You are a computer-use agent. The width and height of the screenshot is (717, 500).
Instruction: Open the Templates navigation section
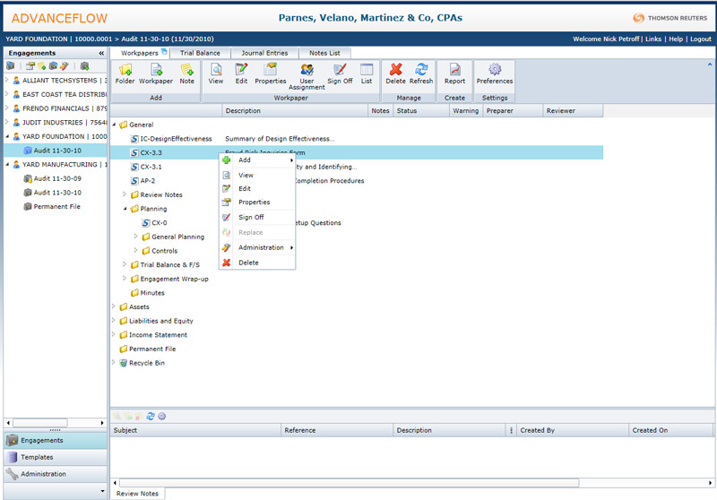point(38,457)
